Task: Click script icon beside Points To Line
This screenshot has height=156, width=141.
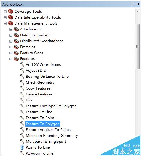Action: point(22,147)
